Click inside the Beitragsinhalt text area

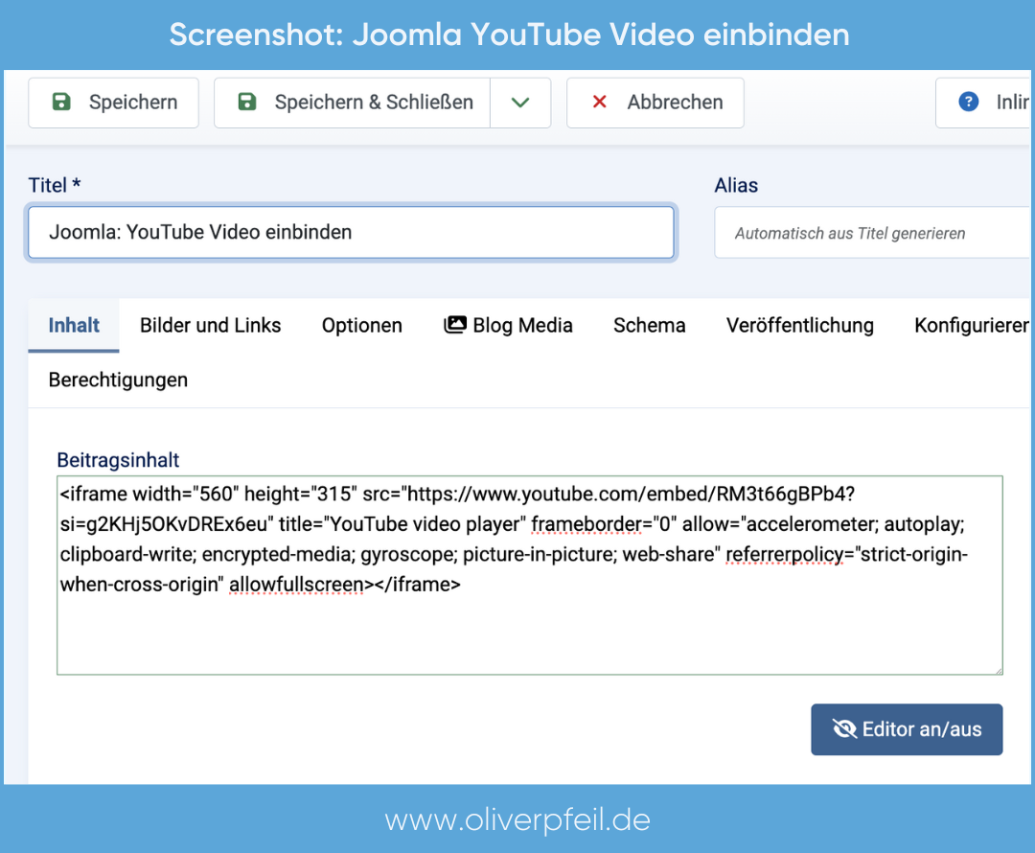(530, 575)
